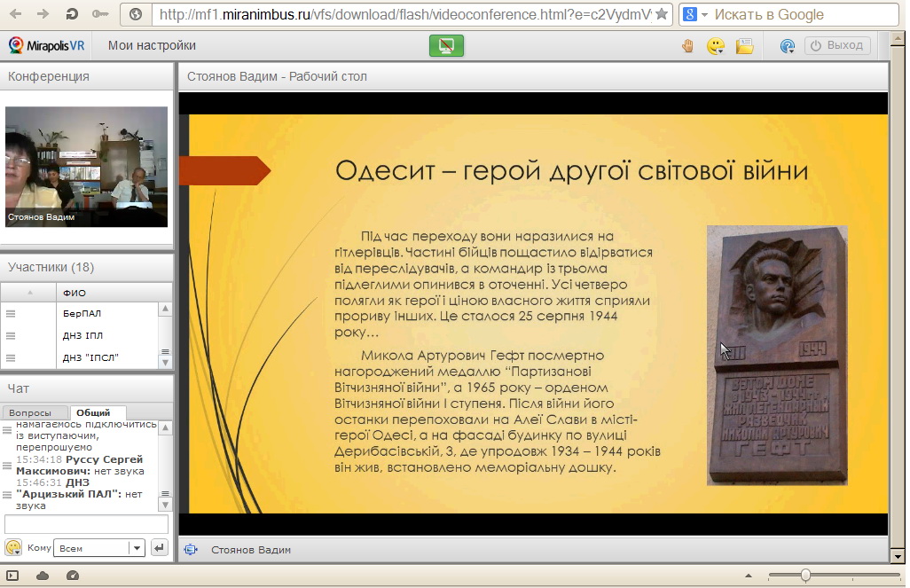Sort participants by the arrow column header
Viewport: 910px width, 588px height.
(x=29, y=293)
